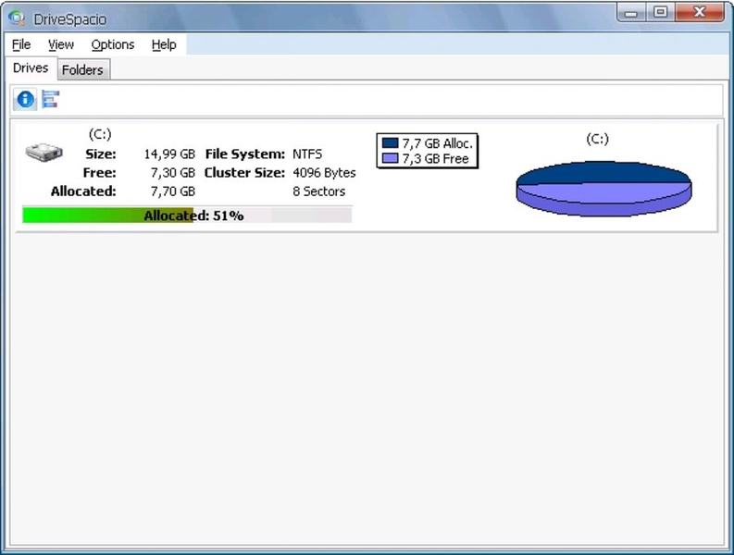Click the 7,3 GB Free legend entry
The height and width of the screenshot is (555, 734).
[426, 159]
